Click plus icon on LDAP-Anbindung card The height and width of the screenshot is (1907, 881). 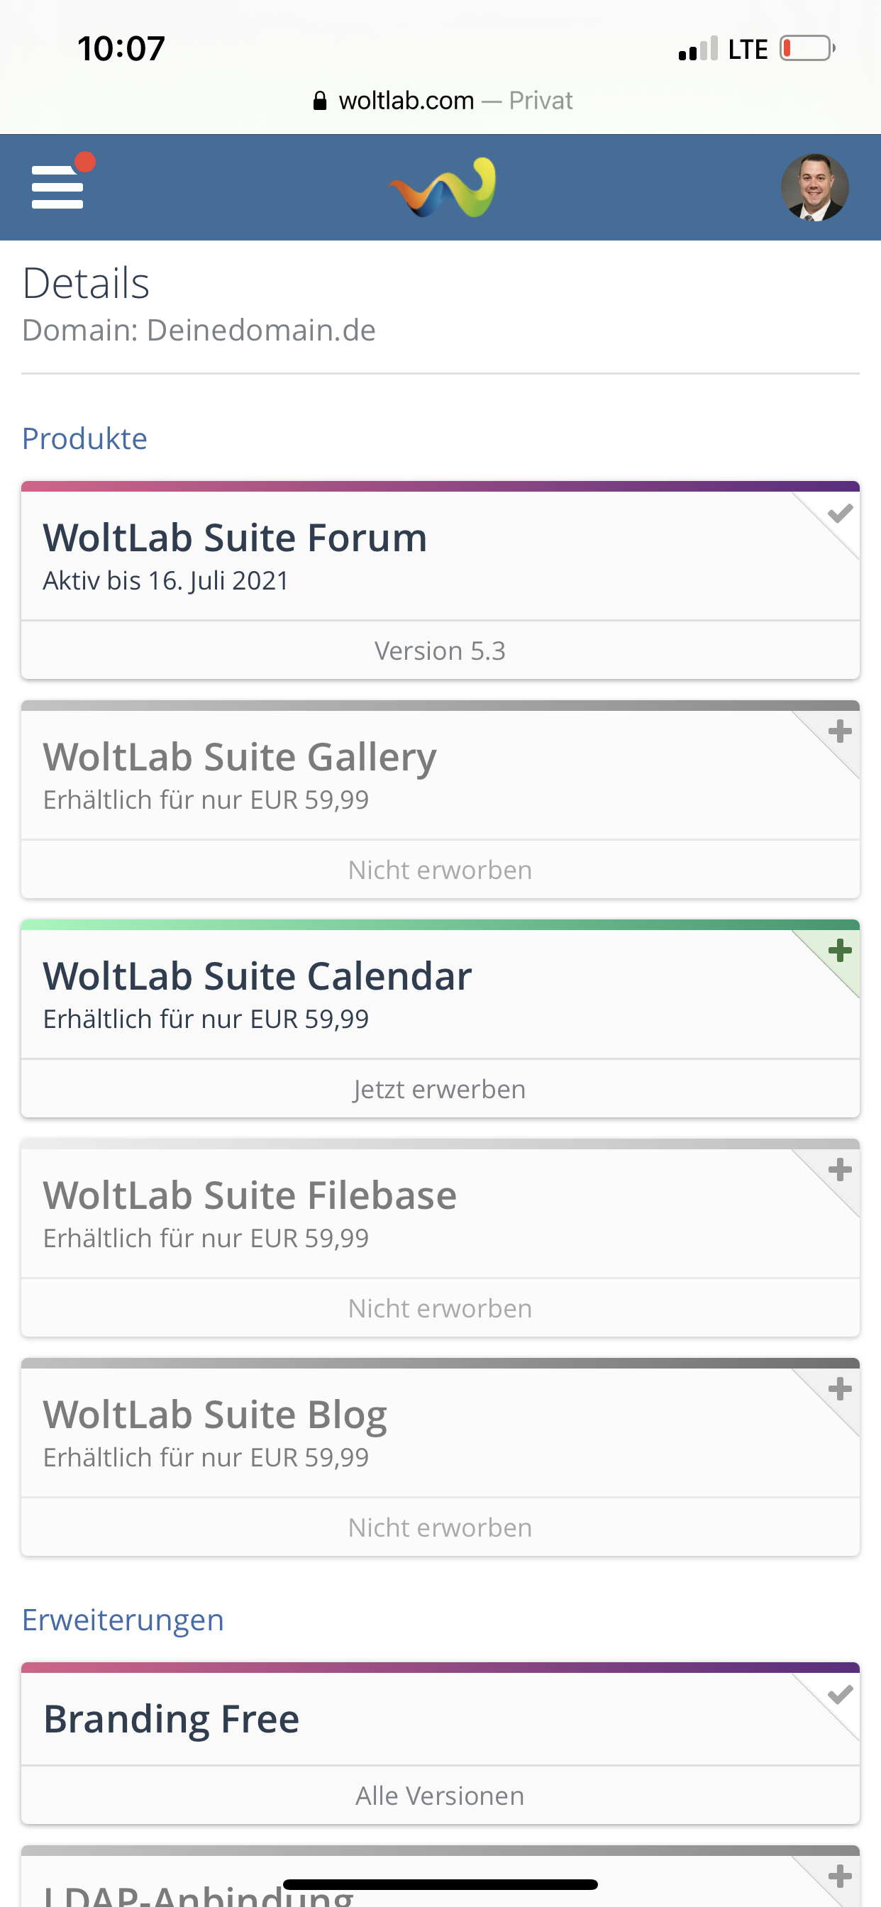tap(840, 1876)
